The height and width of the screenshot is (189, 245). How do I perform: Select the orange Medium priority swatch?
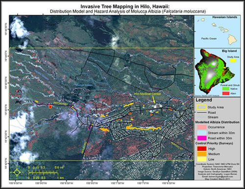tap(202, 154)
